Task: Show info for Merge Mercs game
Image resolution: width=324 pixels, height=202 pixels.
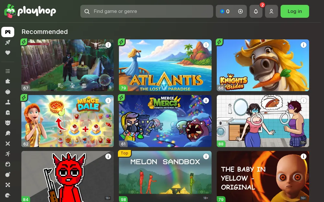Action: pos(206,101)
